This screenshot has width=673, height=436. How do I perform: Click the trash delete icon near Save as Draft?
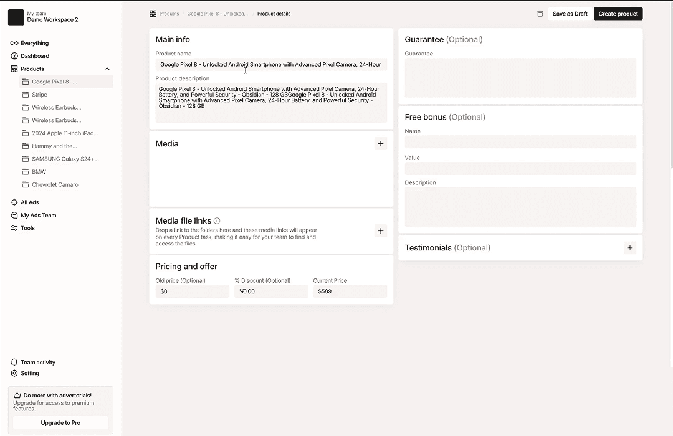tap(540, 14)
